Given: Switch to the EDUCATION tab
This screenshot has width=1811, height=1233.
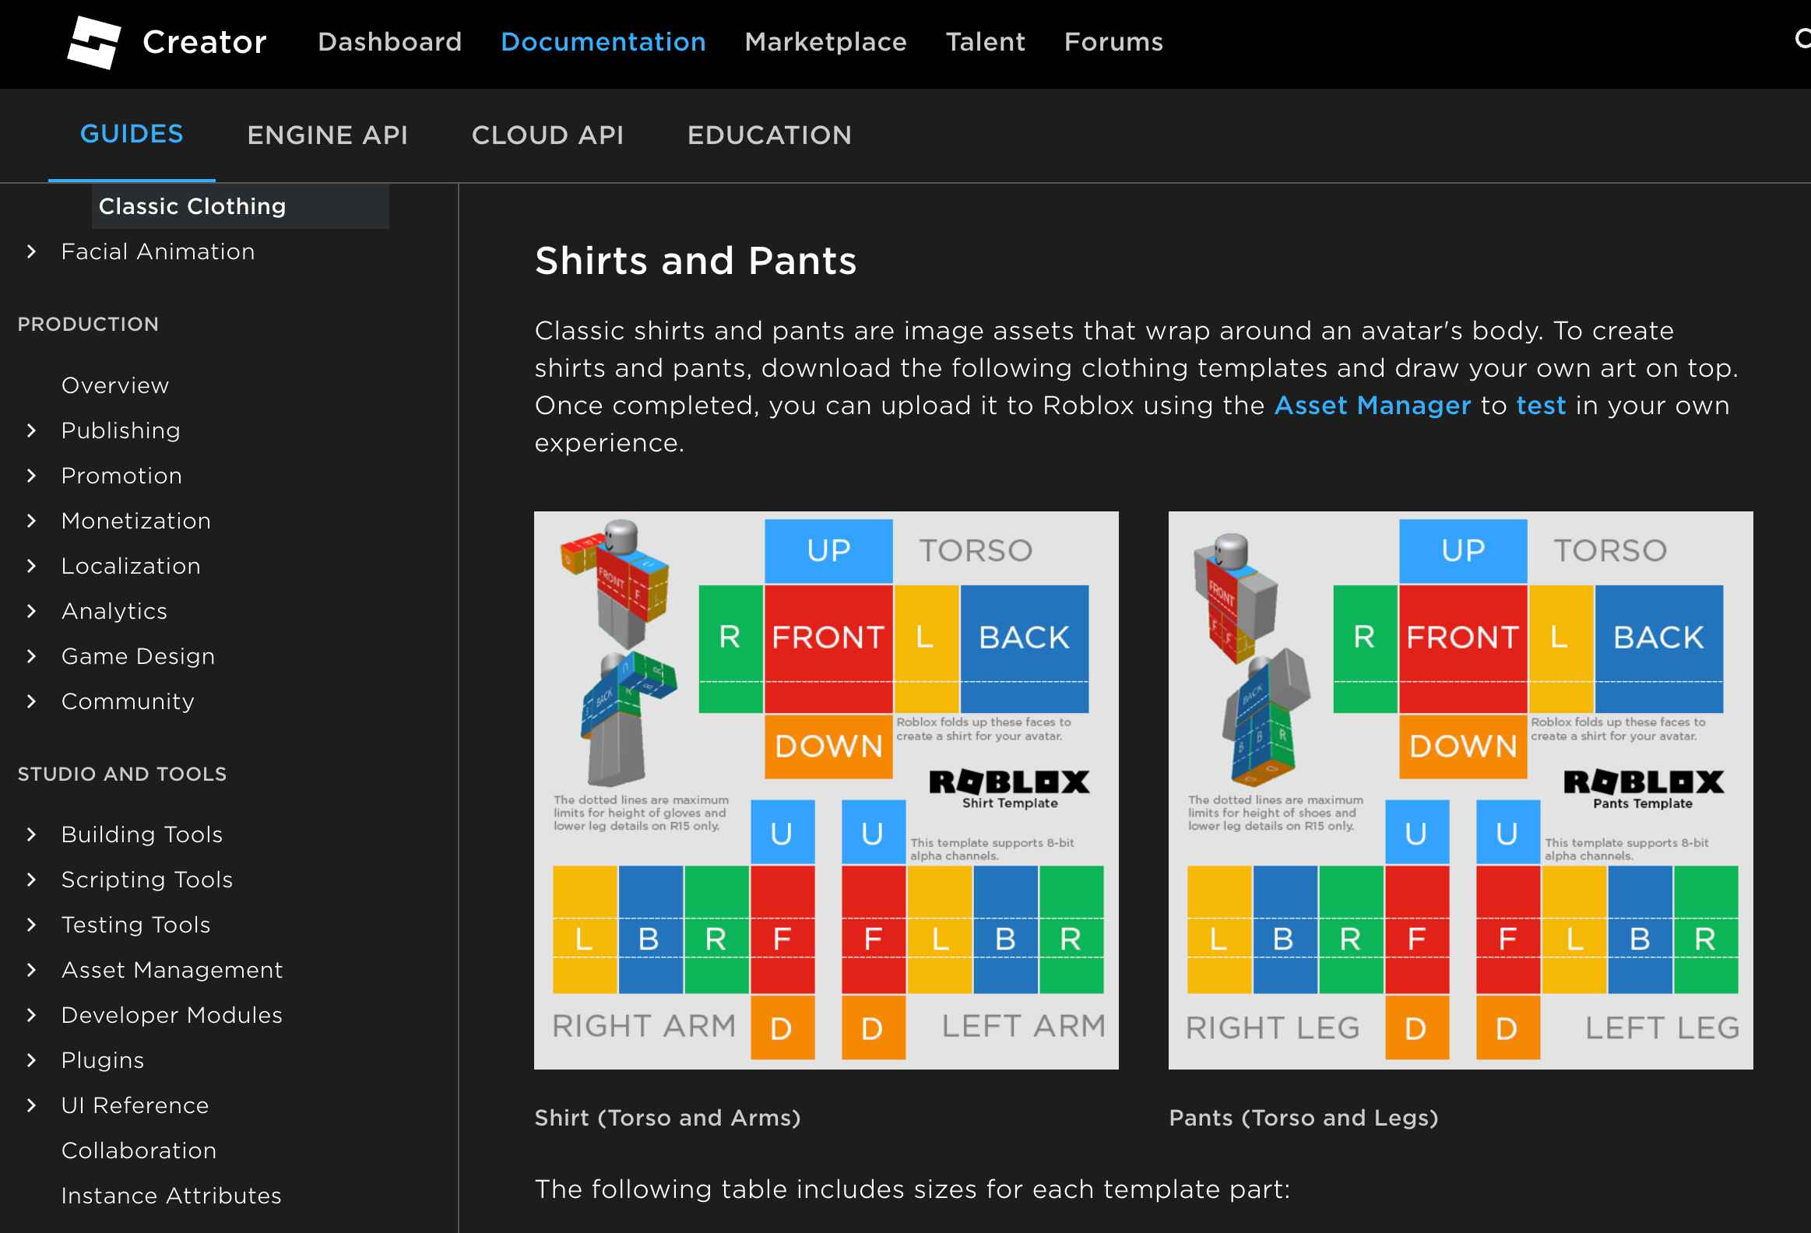Looking at the screenshot, I should [769, 135].
